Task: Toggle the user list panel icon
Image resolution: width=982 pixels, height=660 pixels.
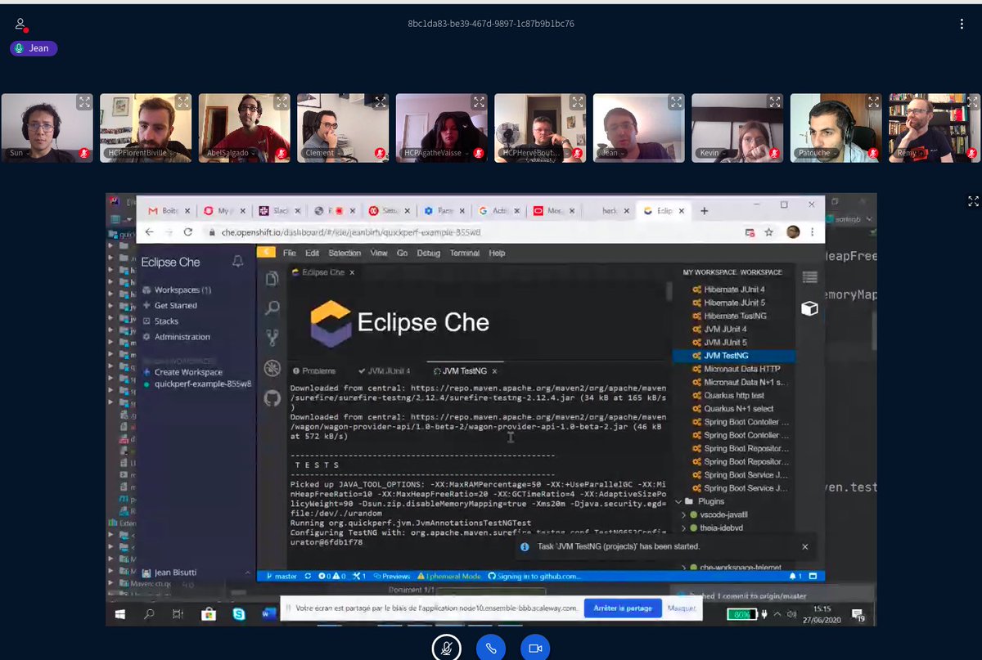Action: click(21, 25)
